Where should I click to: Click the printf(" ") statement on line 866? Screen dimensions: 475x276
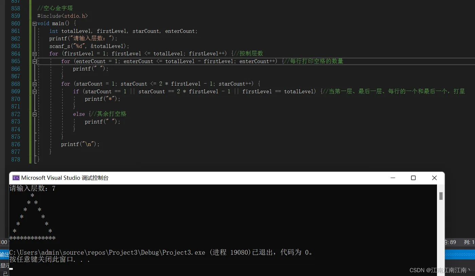click(x=91, y=69)
